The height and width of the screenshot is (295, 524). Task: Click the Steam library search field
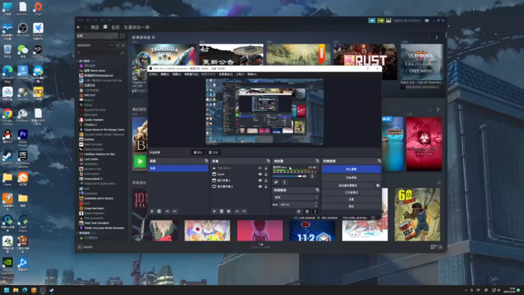tap(98, 53)
